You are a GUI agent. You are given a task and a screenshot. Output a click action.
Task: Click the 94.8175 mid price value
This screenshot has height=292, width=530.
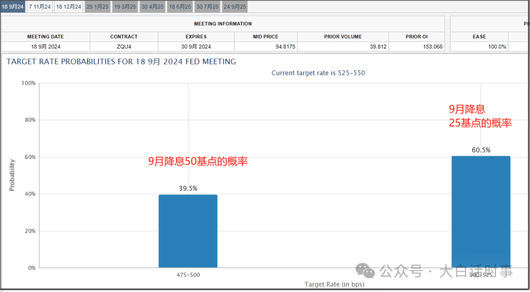click(285, 47)
